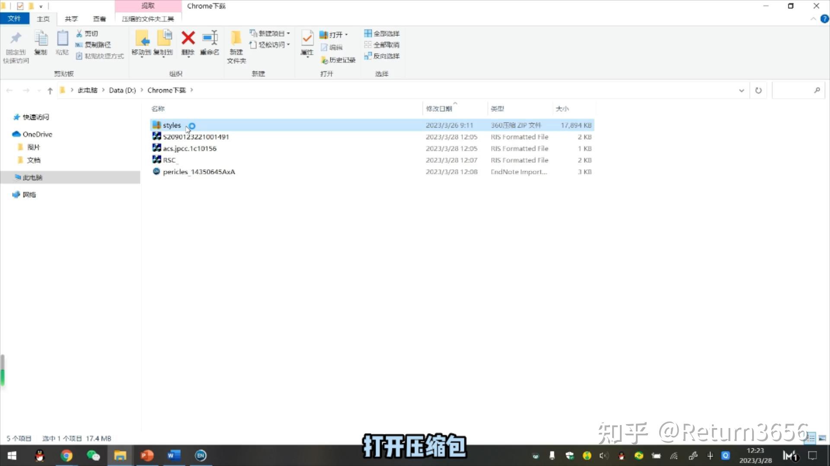Switch to the Share ribbon tab
Viewport: 830px width, 466px height.
(x=71, y=19)
